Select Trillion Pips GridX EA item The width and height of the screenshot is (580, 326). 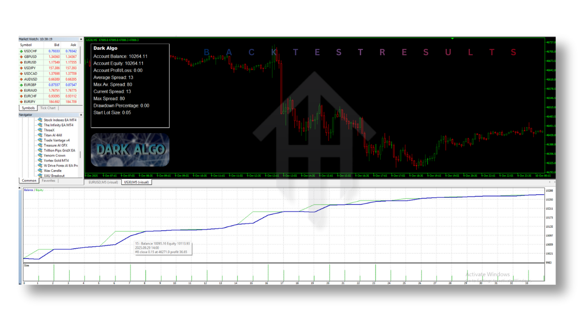(58, 150)
